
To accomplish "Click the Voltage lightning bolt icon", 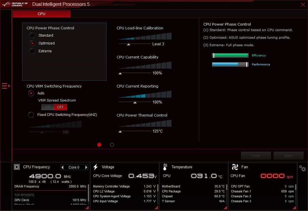I will click(96, 167).
